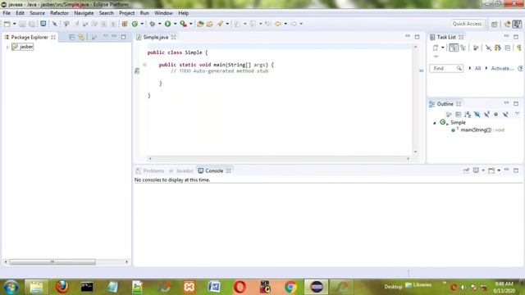Click the Quick Access search field
525x295 pixels.
[467, 24]
